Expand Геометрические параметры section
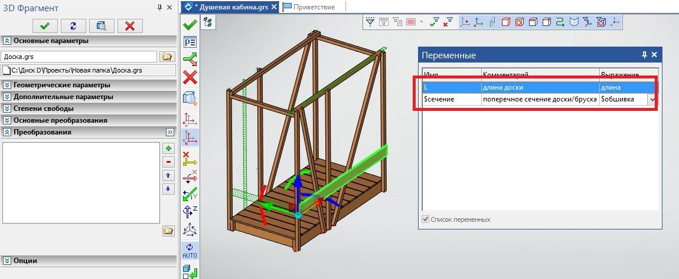Viewport: 679px width, 279px height. tap(7, 84)
